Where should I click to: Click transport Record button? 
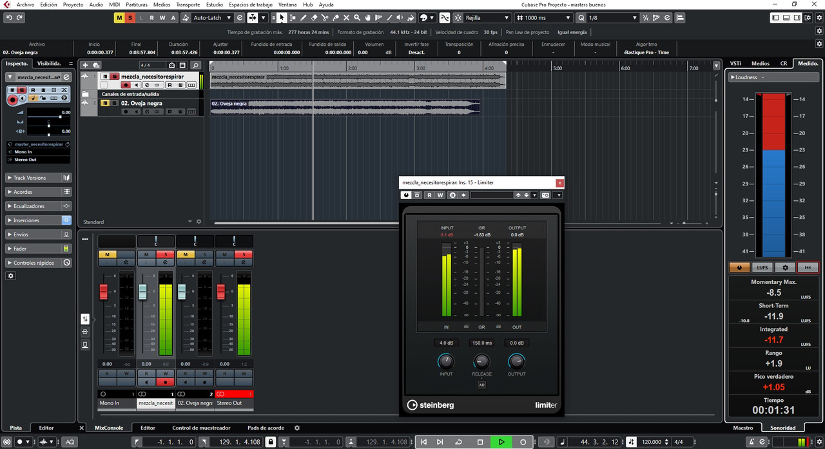pyautogui.click(x=523, y=442)
